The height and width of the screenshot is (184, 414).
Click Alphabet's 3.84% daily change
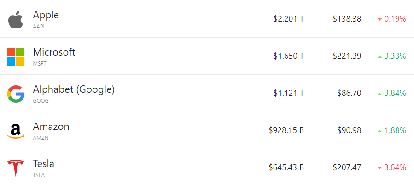tap(395, 94)
